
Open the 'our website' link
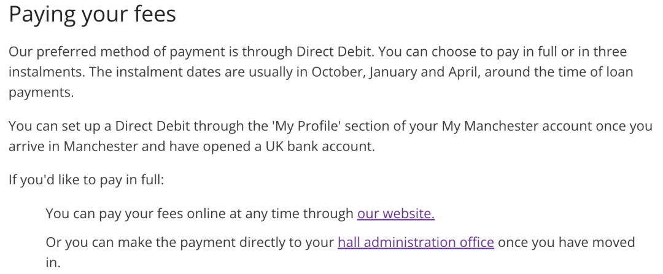coord(396,214)
